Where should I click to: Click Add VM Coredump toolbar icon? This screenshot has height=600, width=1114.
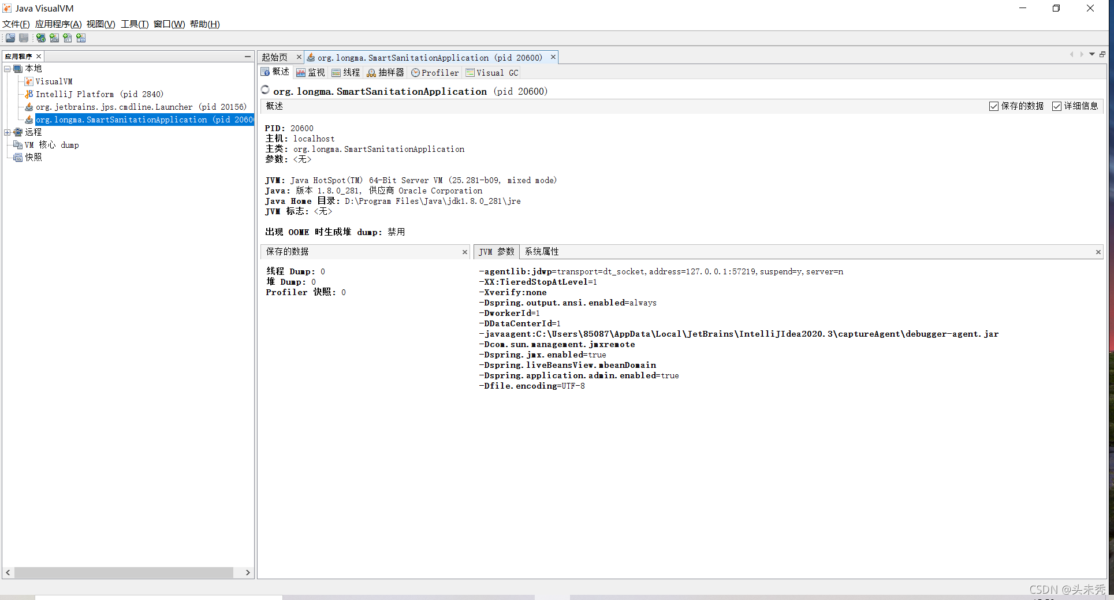click(68, 38)
